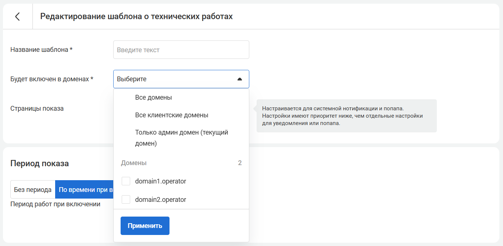Click the 'Период показа' section heading
This screenshot has height=246, width=503.
click(39, 164)
